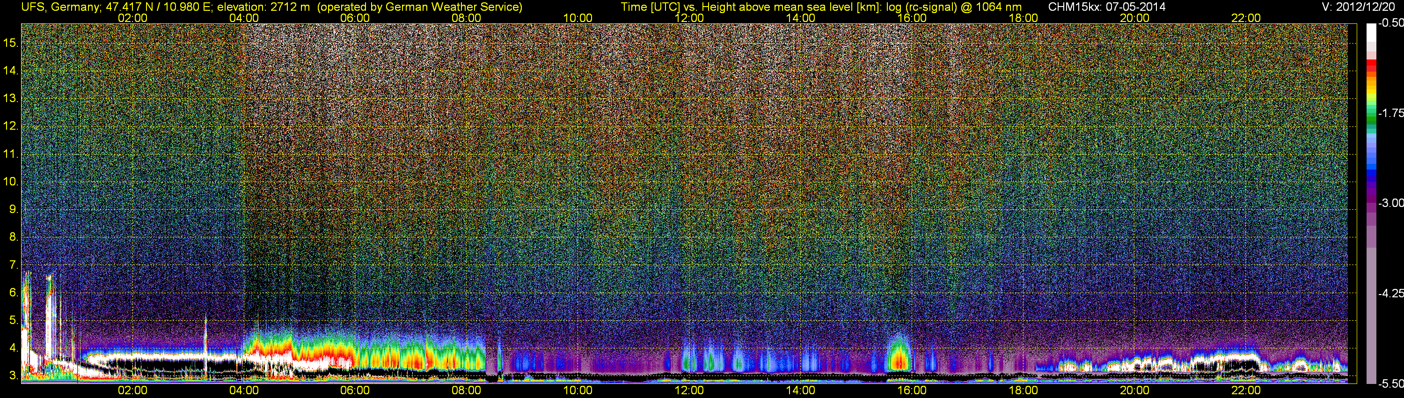Click the "-0.50" color scale value

(x=1390, y=23)
